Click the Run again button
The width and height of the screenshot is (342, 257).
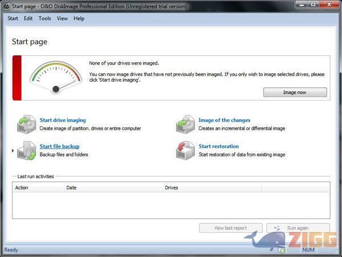[298, 228]
